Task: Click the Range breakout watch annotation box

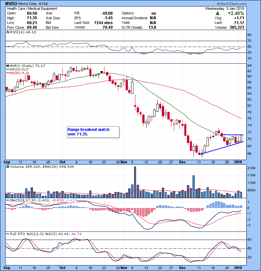Action: 93,132
